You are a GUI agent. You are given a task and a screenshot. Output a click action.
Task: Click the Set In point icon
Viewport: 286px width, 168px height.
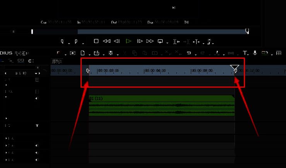tap(62, 41)
